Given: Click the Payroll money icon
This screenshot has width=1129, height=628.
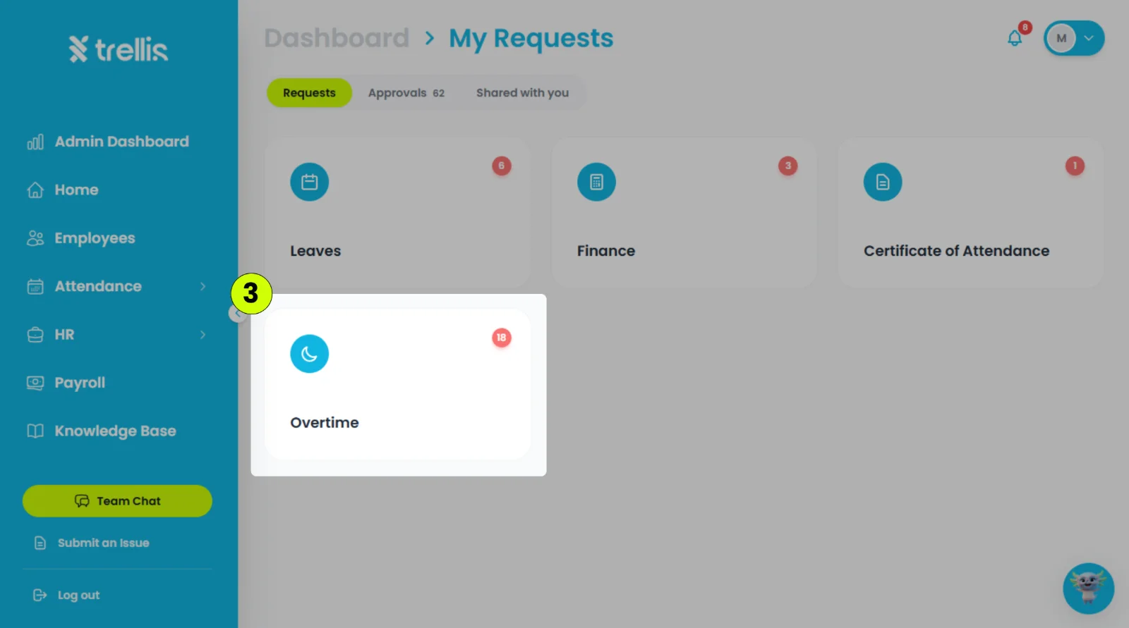Looking at the screenshot, I should pos(35,383).
